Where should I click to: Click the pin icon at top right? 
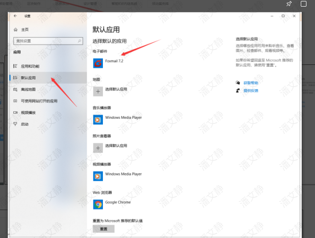coord(289,4)
